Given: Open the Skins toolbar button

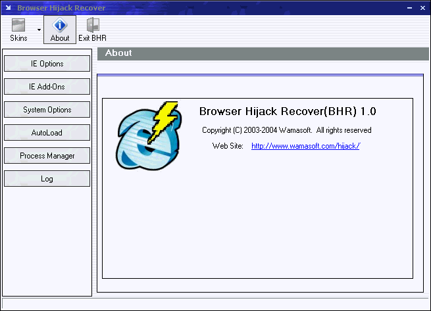Looking at the screenshot, I should (18, 30).
